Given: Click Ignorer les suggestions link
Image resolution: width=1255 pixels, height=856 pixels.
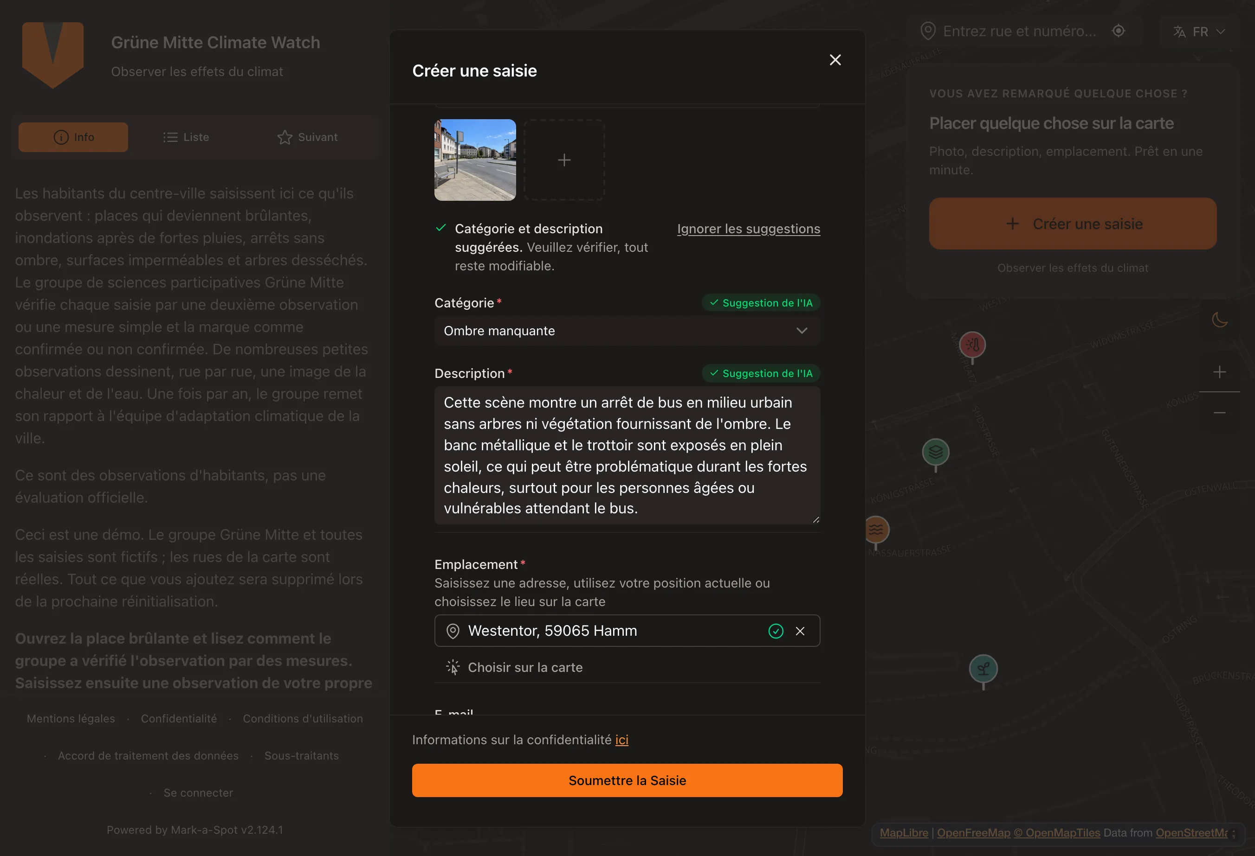Looking at the screenshot, I should pyautogui.click(x=749, y=229).
